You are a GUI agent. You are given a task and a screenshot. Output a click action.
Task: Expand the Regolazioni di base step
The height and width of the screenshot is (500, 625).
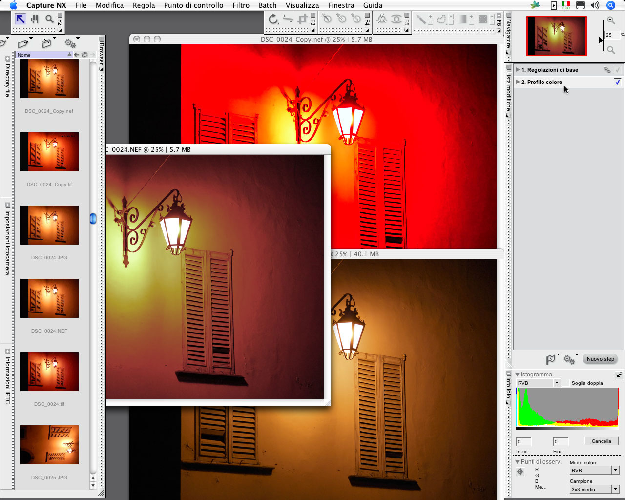click(x=518, y=70)
